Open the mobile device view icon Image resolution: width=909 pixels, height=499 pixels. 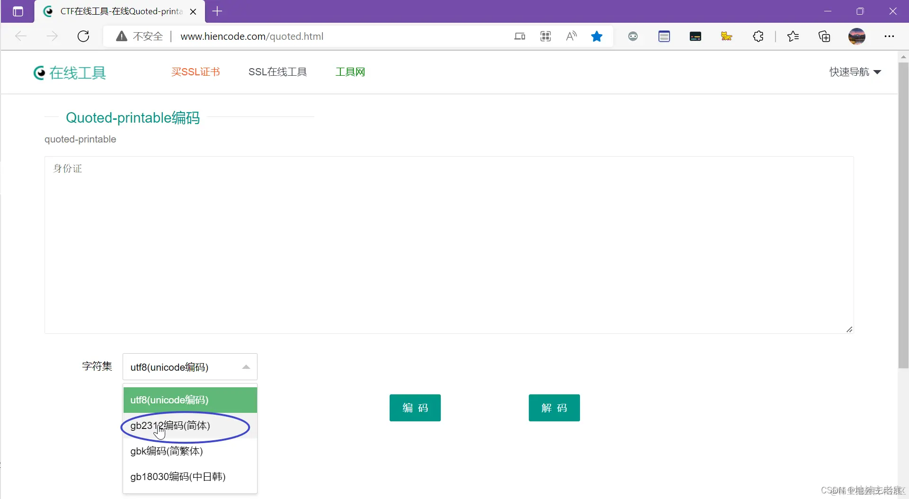point(520,36)
